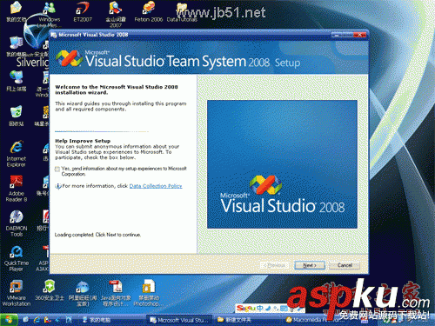This screenshot has height=326, width=435.
Task: Open the Photoshop help document icon
Action: click(x=149, y=293)
